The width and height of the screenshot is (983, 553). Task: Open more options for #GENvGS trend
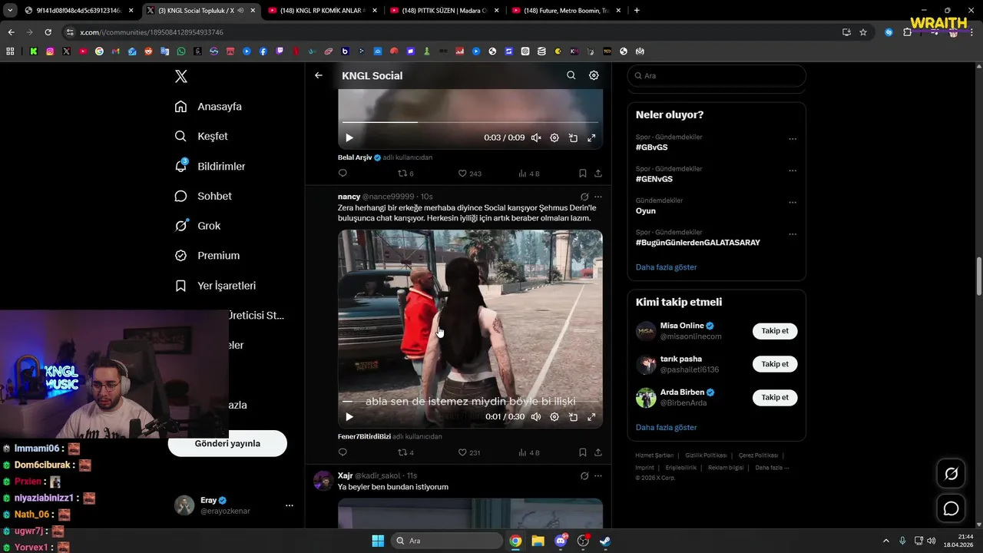pos(793,171)
